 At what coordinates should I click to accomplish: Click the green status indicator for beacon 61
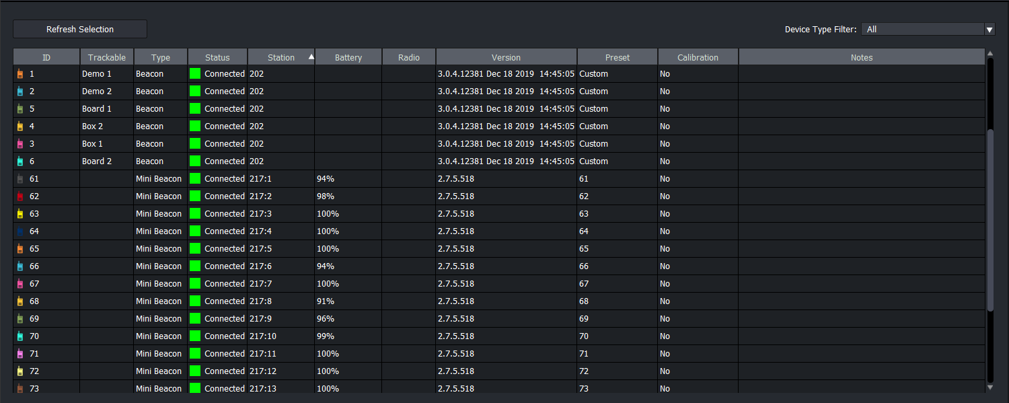coord(195,179)
